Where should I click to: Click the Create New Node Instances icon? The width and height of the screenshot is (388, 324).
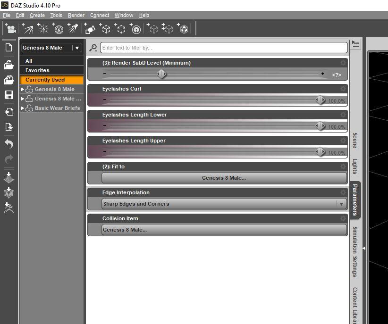click(168, 29)
